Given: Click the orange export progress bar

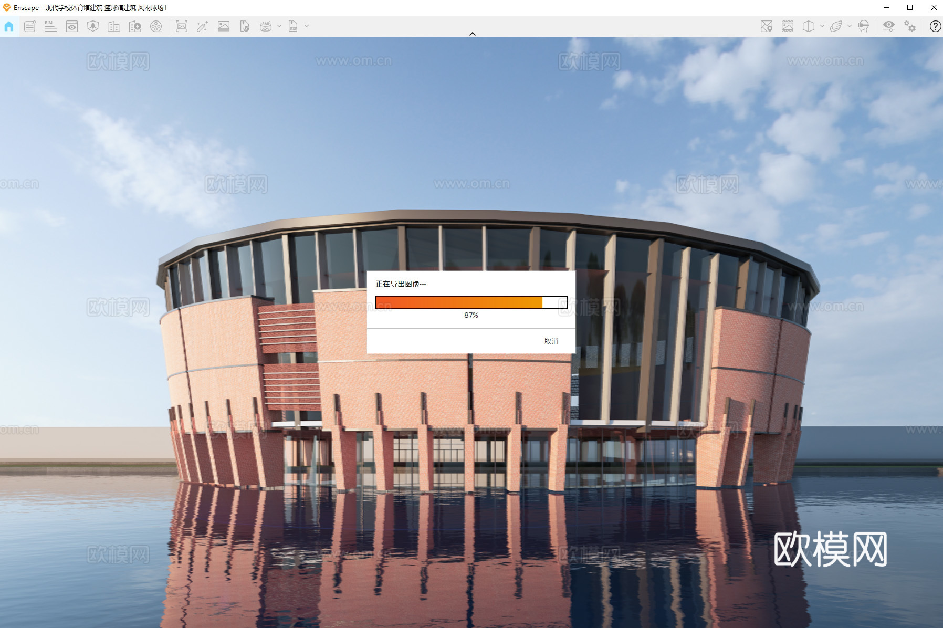Looking at the screenshot, I should (471, 302).
